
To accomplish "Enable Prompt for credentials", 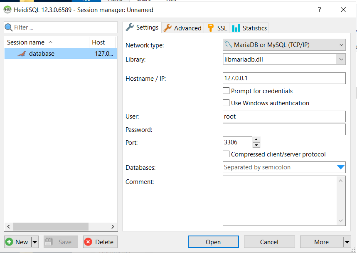I will [x=226, y=91].
